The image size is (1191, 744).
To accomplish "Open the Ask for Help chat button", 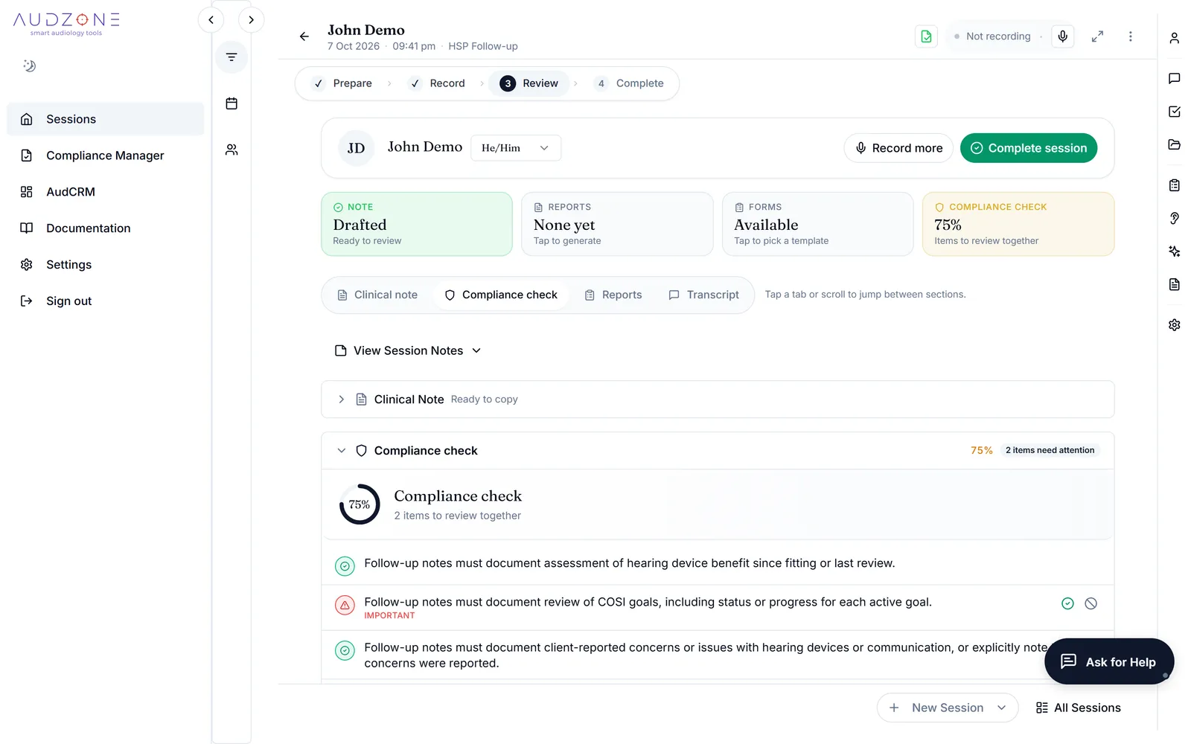I will click(1108, 661).
